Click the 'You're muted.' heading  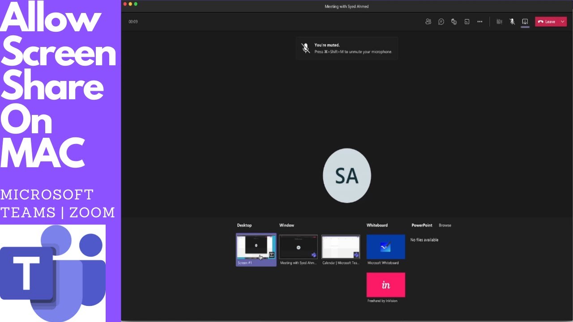(x=327, y=45)
